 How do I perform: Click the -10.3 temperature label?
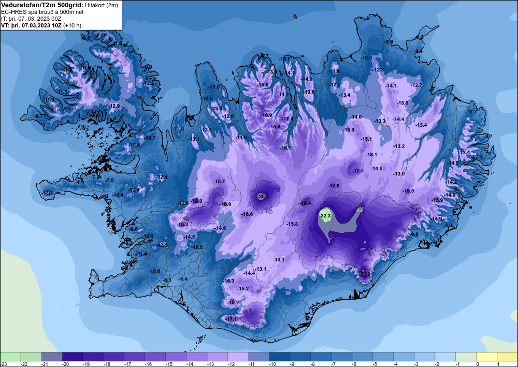(148, 237)
